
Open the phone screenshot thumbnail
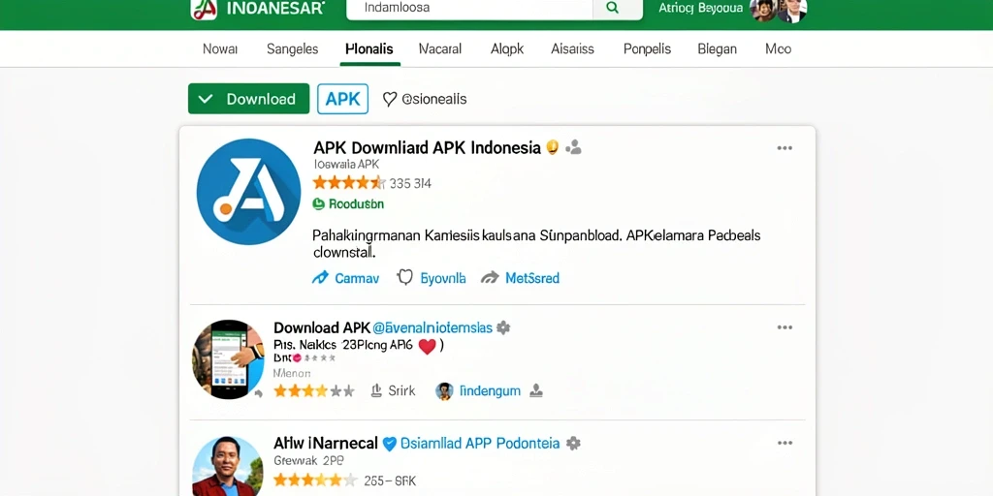228,359
